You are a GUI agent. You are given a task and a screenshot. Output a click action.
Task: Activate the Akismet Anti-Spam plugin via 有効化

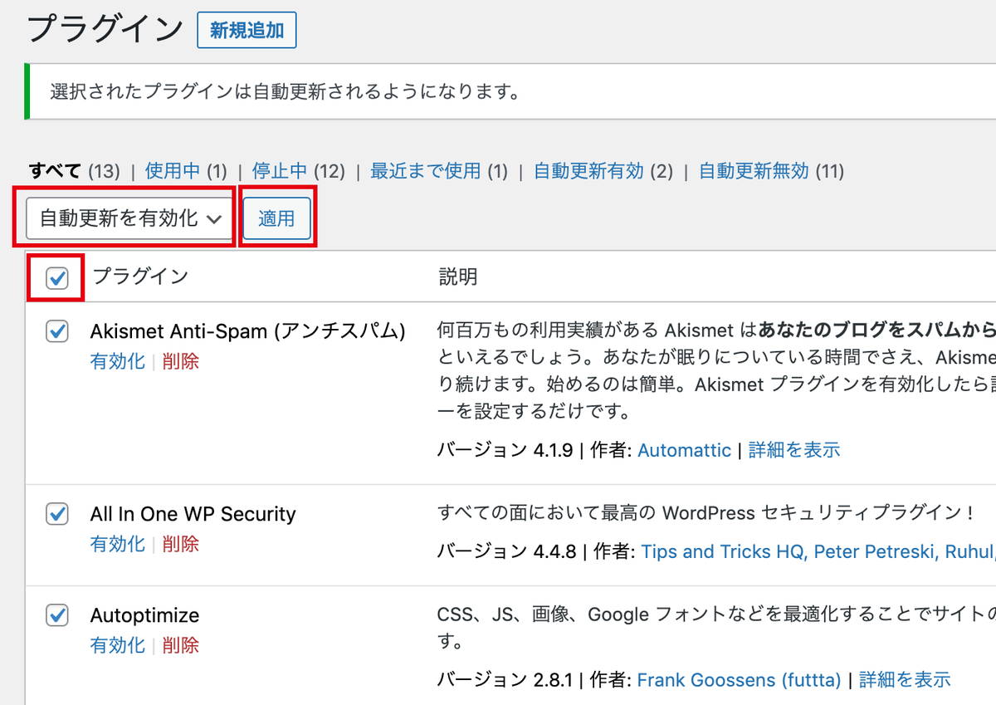click(x=117, y=360)
